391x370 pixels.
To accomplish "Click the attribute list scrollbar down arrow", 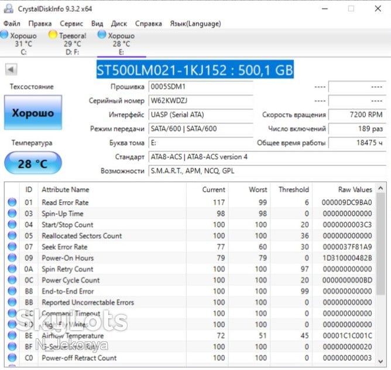I will point(380,361).
